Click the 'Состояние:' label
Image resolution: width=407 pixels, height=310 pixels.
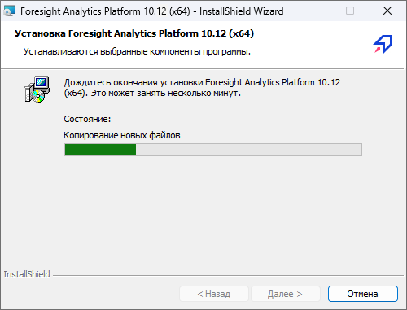click(x=87, y=119)
